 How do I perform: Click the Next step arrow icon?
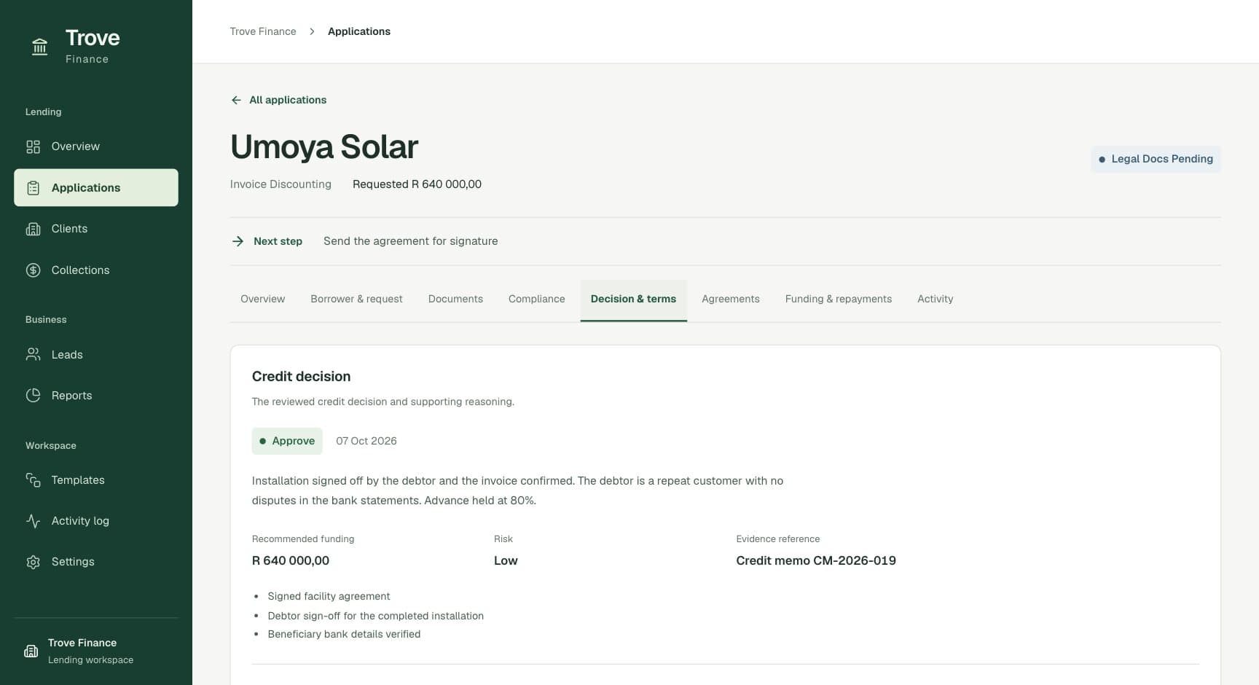(238, 241)
